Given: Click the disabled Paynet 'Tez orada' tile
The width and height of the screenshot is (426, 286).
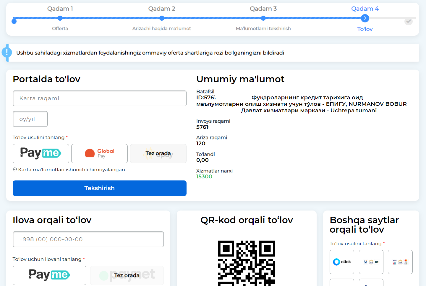Looking at the screenshot, I should click(x=127, y=275).
